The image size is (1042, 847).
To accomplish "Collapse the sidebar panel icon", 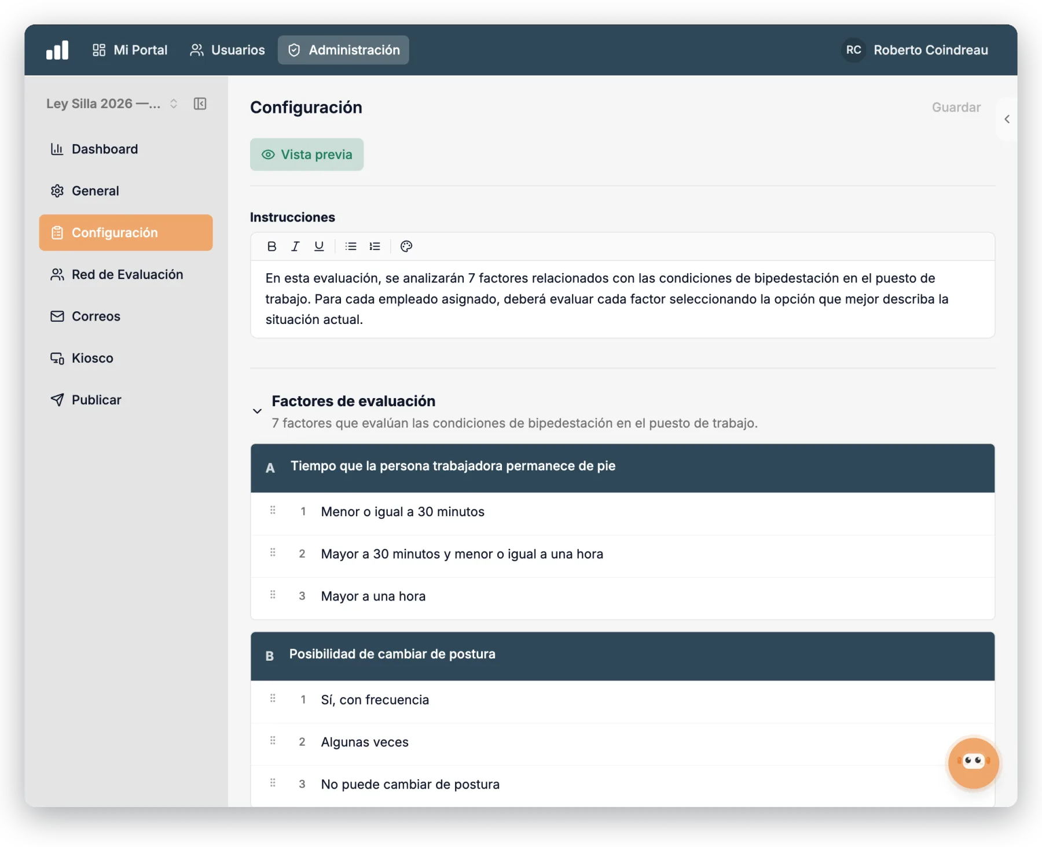I will coord(200,104).
